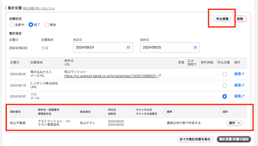
Task: Select 無効 status radio button
Action: tap(47, 25)
